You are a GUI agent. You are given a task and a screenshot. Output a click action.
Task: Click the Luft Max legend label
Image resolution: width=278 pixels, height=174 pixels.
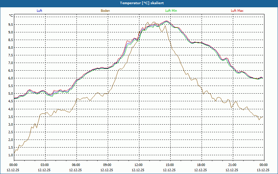[x=237, y=11]
